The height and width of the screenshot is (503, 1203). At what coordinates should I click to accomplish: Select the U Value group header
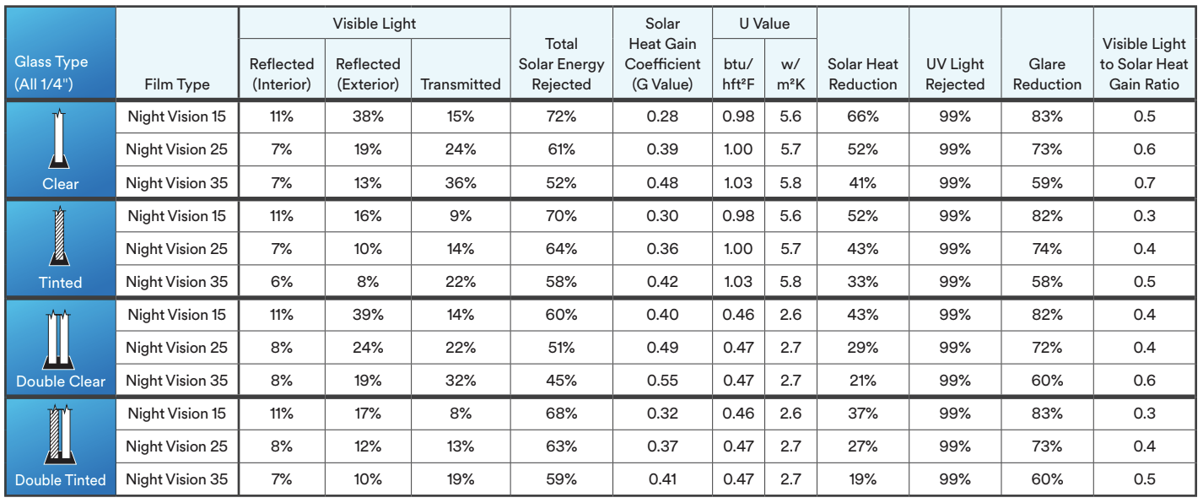coord(764,24)
